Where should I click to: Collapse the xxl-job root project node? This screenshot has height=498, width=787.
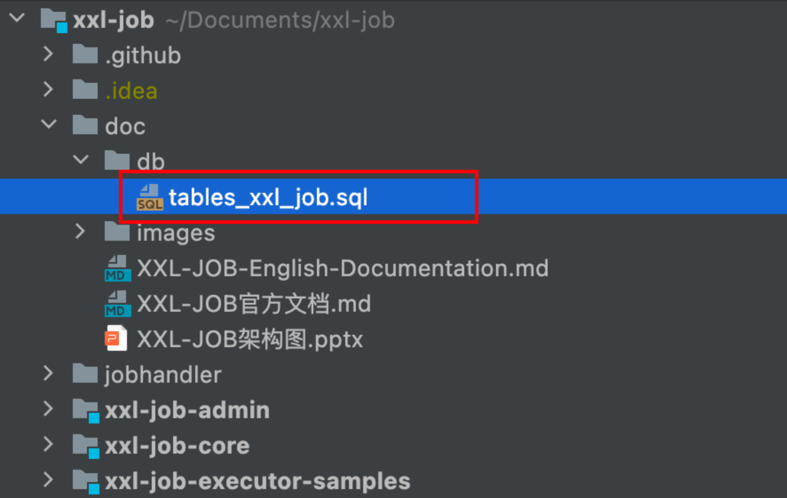17,18
